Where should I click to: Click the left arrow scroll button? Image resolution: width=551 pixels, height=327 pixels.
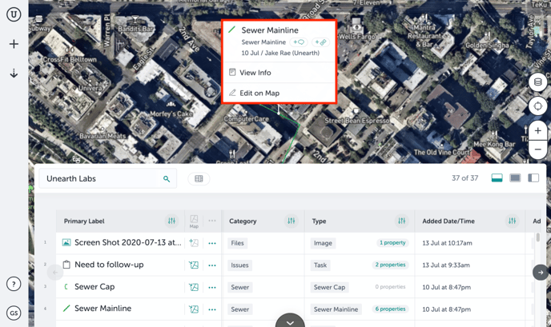coord(55,273)
